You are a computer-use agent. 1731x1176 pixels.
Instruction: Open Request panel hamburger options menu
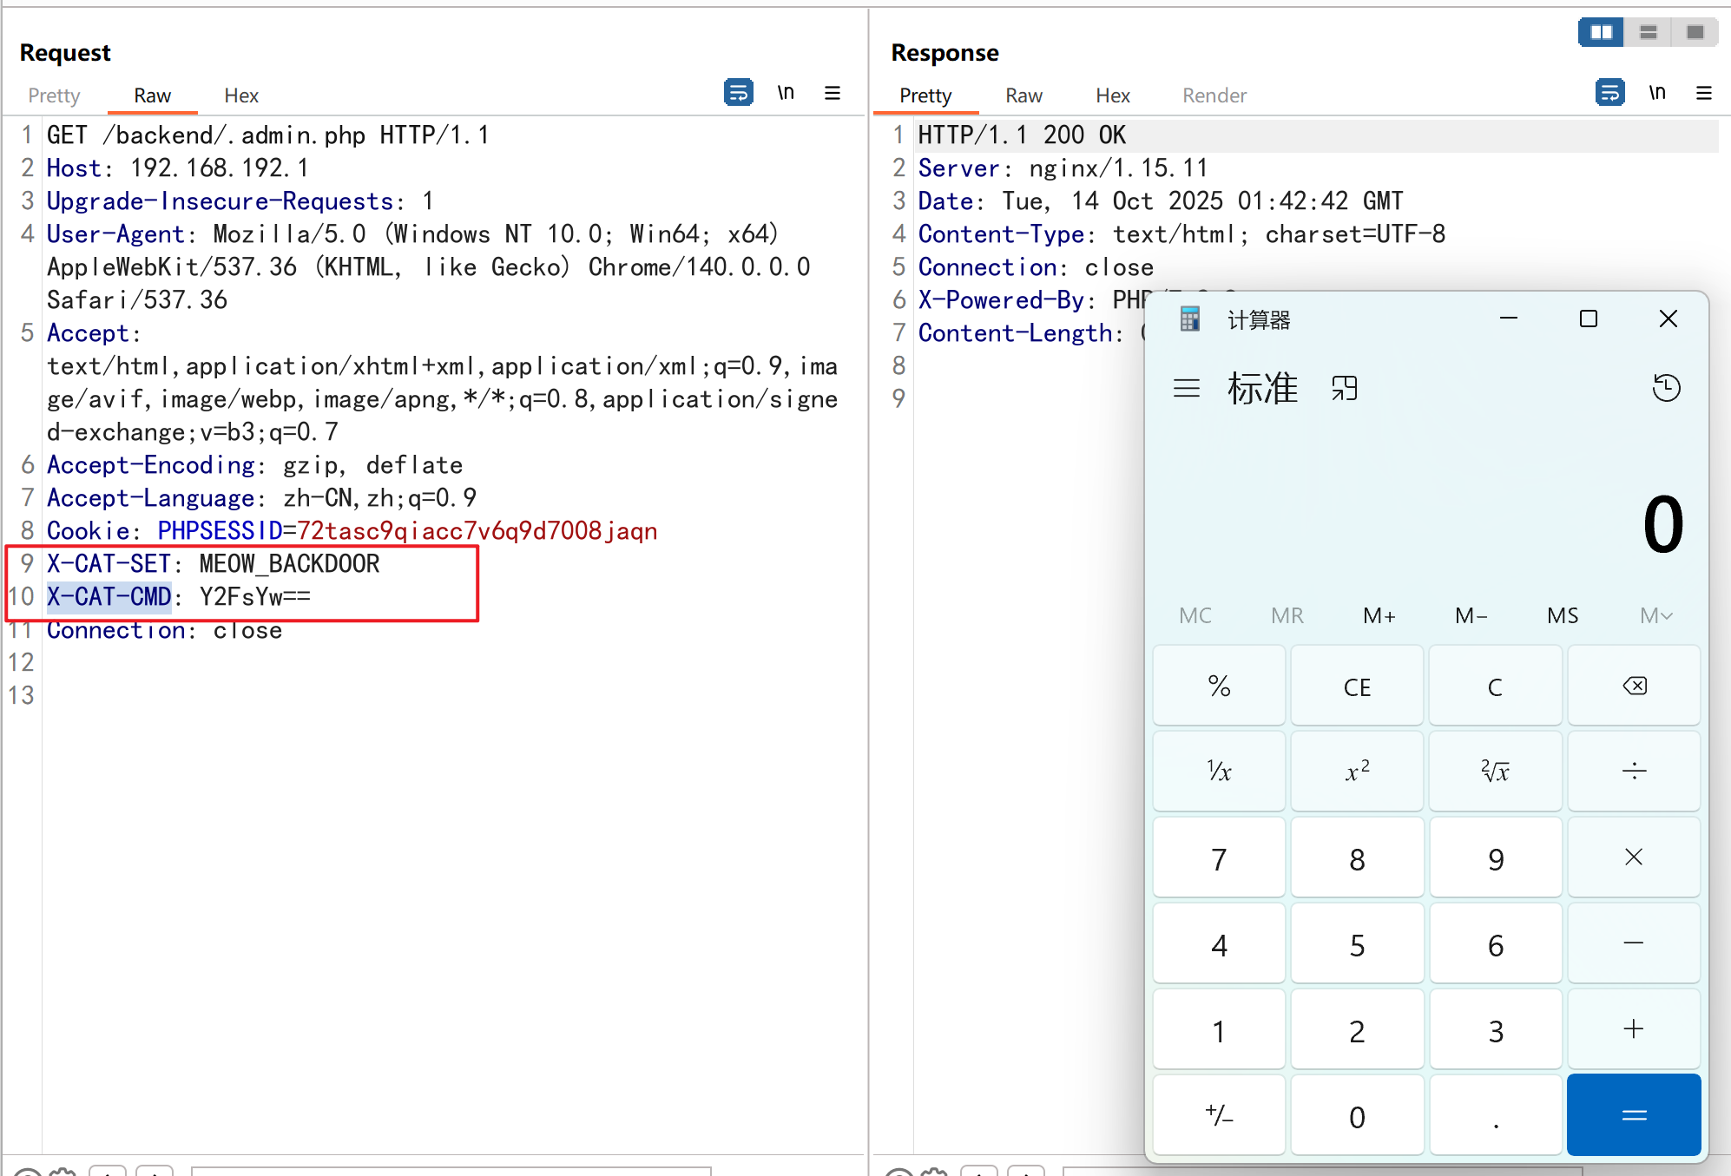tap(832, 93)
